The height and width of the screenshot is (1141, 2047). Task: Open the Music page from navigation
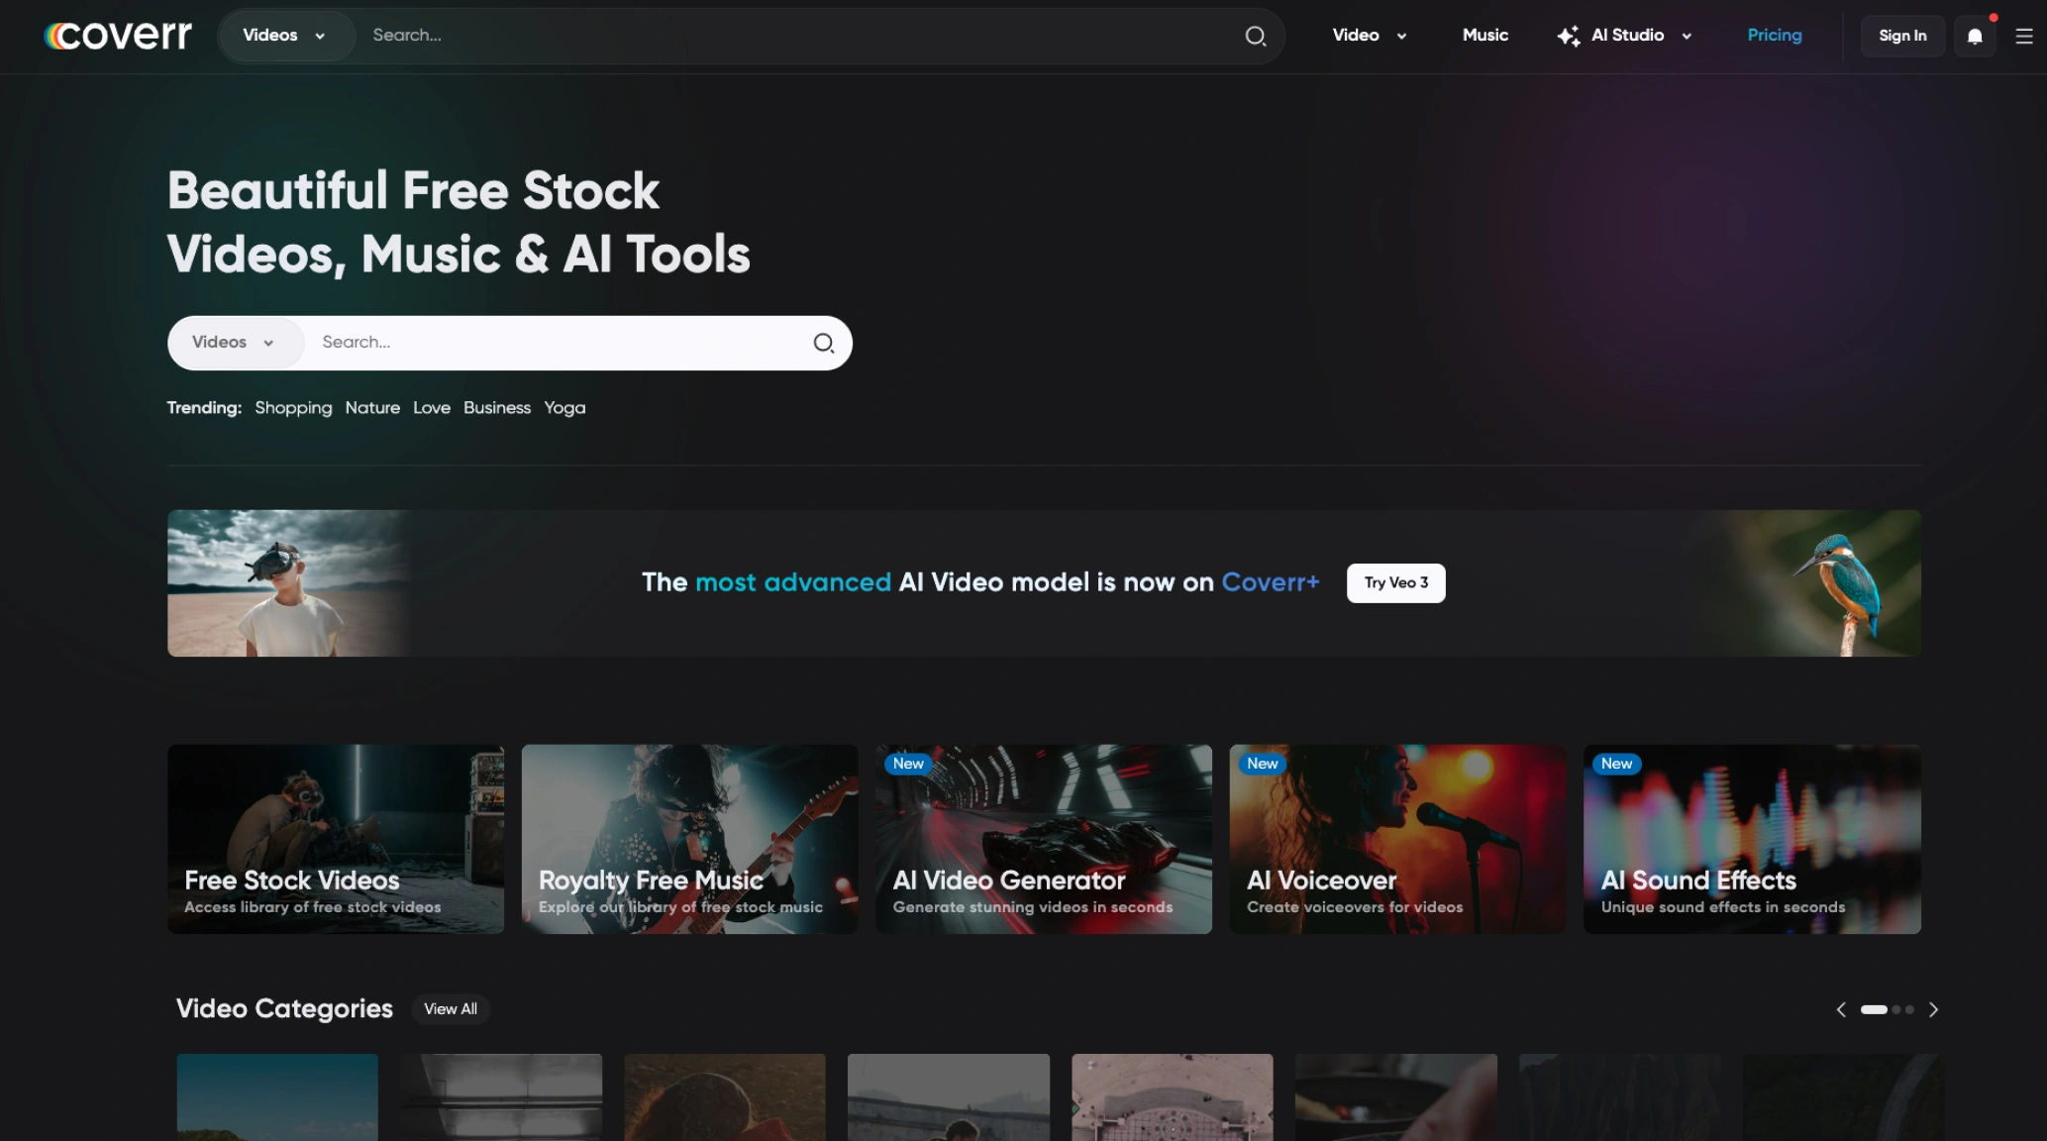click(1485, 36)
